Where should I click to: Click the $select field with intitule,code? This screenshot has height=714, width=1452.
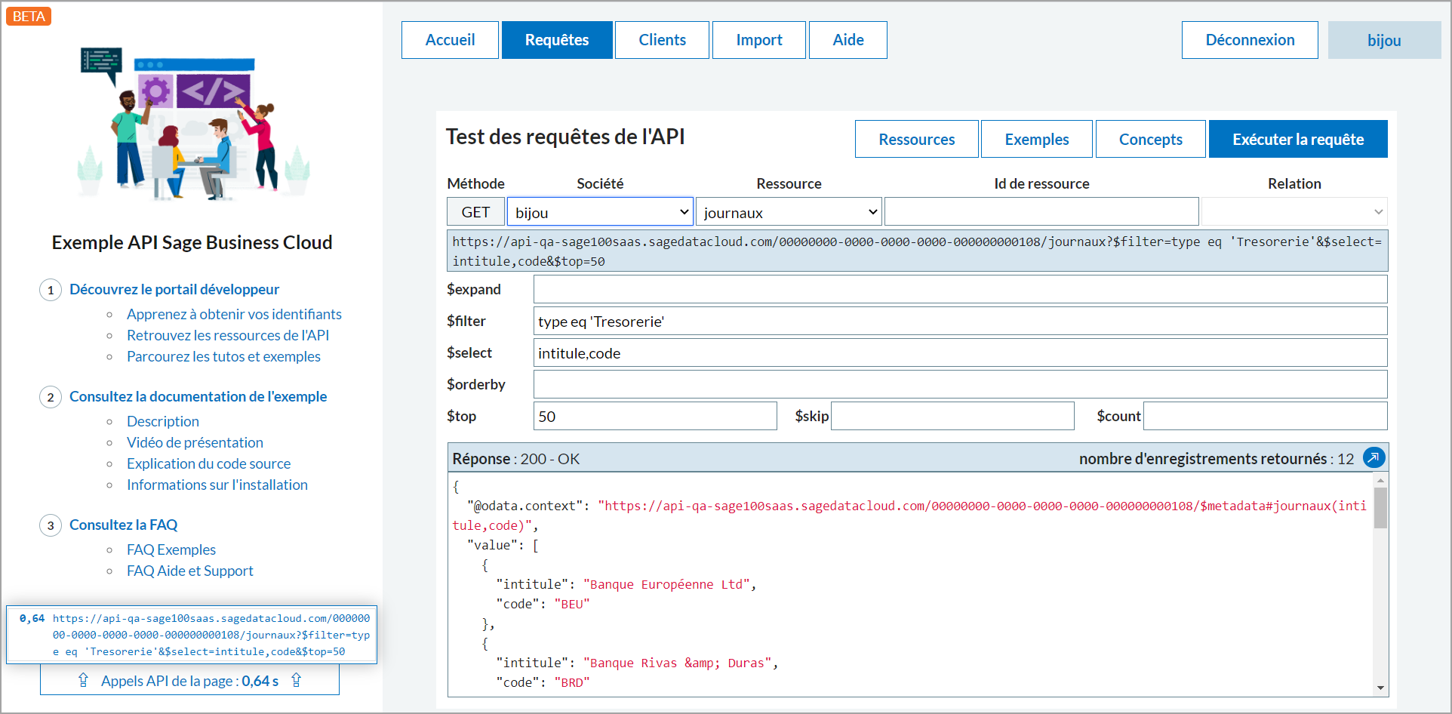tap(960, 352)
